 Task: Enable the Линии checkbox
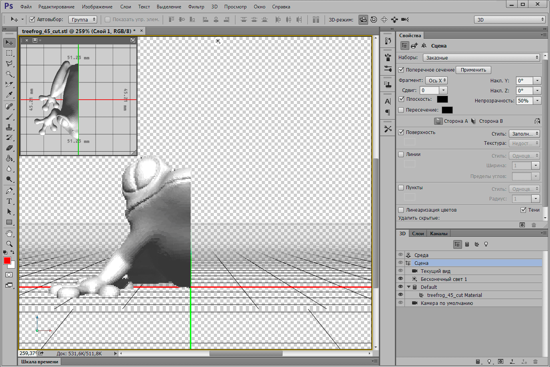[401, 154]
